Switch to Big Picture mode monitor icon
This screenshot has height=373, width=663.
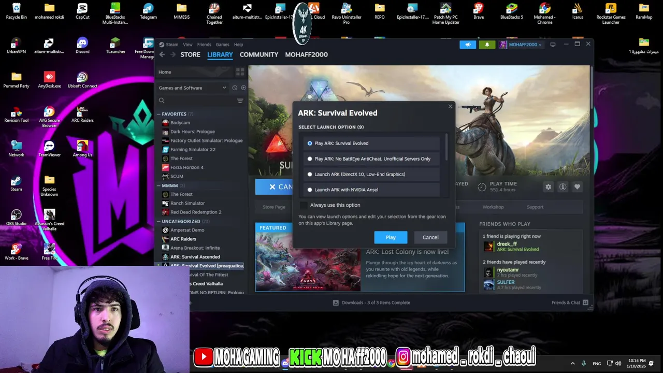(x=553, y=45)
